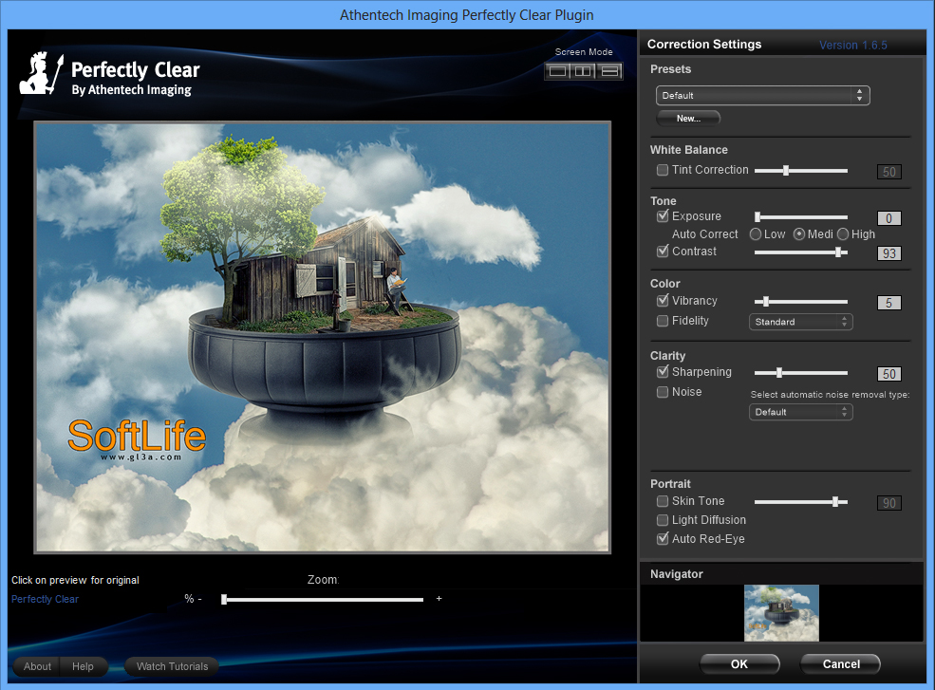Click the OK button
The height and width of the screenshot is (690, 935).
739,663
